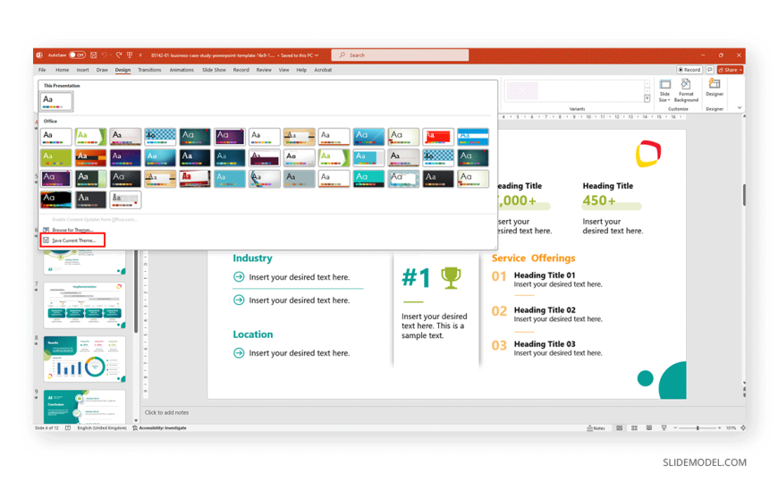Select slide 8 thumbnail with chart

click(x=84, y=359)
